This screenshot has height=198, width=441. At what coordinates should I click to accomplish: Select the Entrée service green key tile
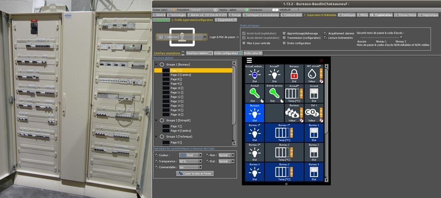coord(274,93)
